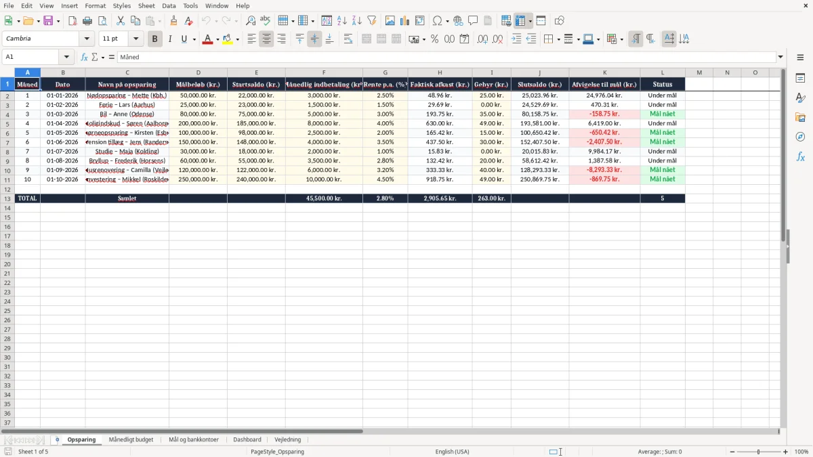Open the Sheet menu
This screenshot has width=813, height=457.
[x=146, y=5]
